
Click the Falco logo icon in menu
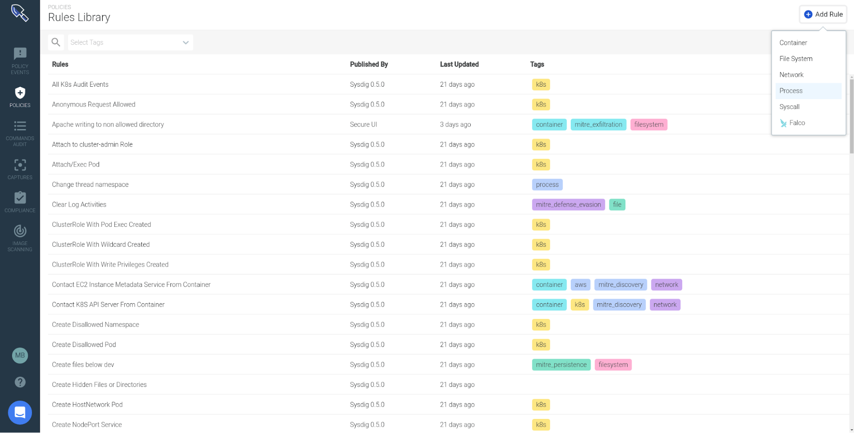click(783, 123)
